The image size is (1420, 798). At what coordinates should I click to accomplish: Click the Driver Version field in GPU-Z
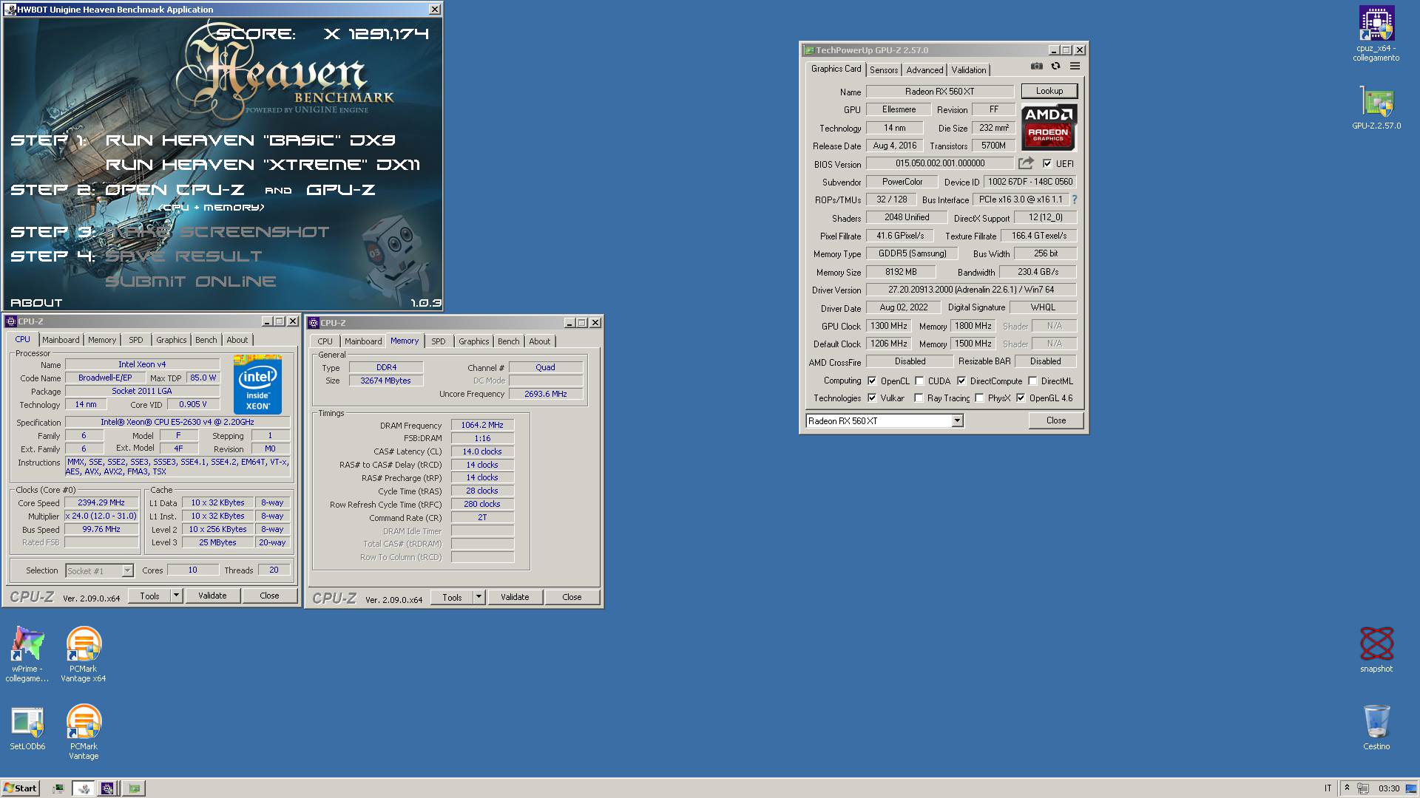coord(971,290)
